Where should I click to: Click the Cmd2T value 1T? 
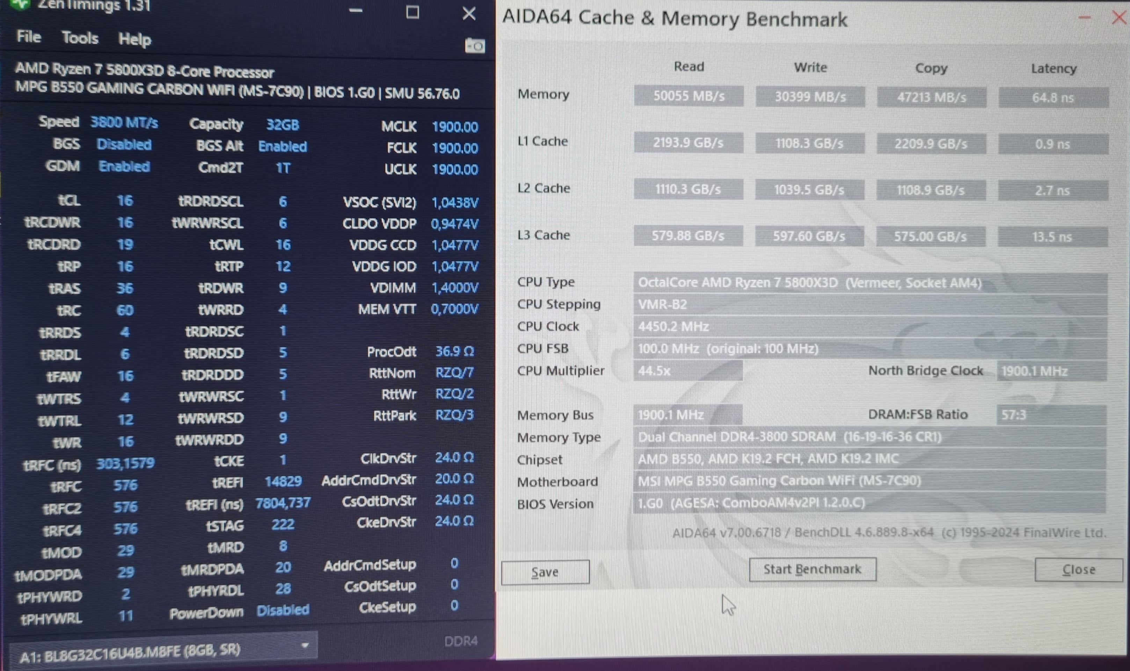[x=283, y=168]
